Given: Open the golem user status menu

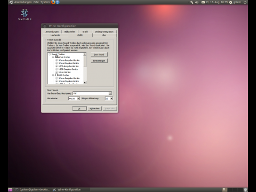Looking at the screenshot, I should (x=235, y=2).
